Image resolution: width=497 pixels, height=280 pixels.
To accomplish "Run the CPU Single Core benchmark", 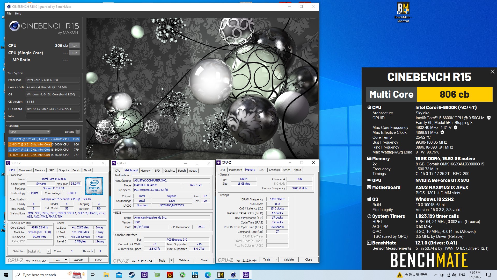I will pyautogui.click(x=75, y=53).
